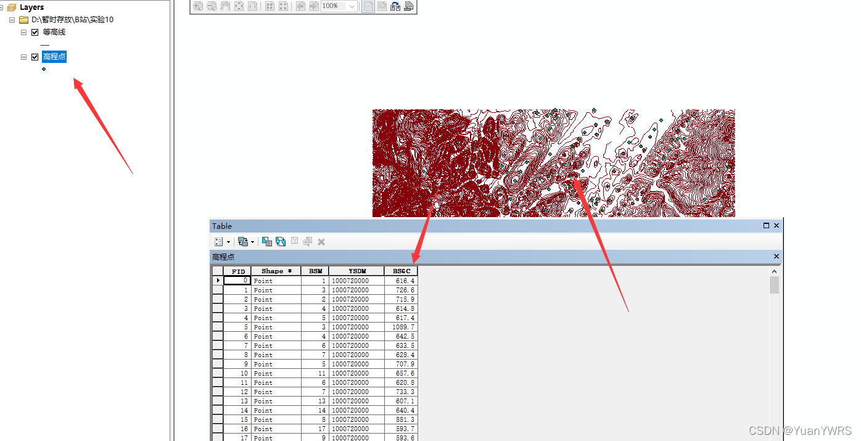861x441 pixels.
Task: Click the Table Options icon
Action: point(219,242)
